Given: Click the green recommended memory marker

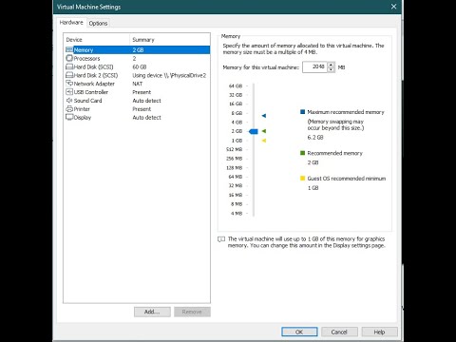Looking at the screenshot, I should (x=264, y=131).
